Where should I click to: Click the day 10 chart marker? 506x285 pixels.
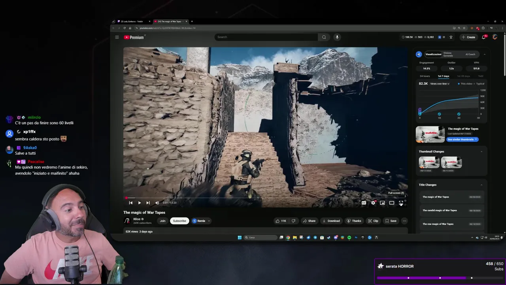point(439,114)
